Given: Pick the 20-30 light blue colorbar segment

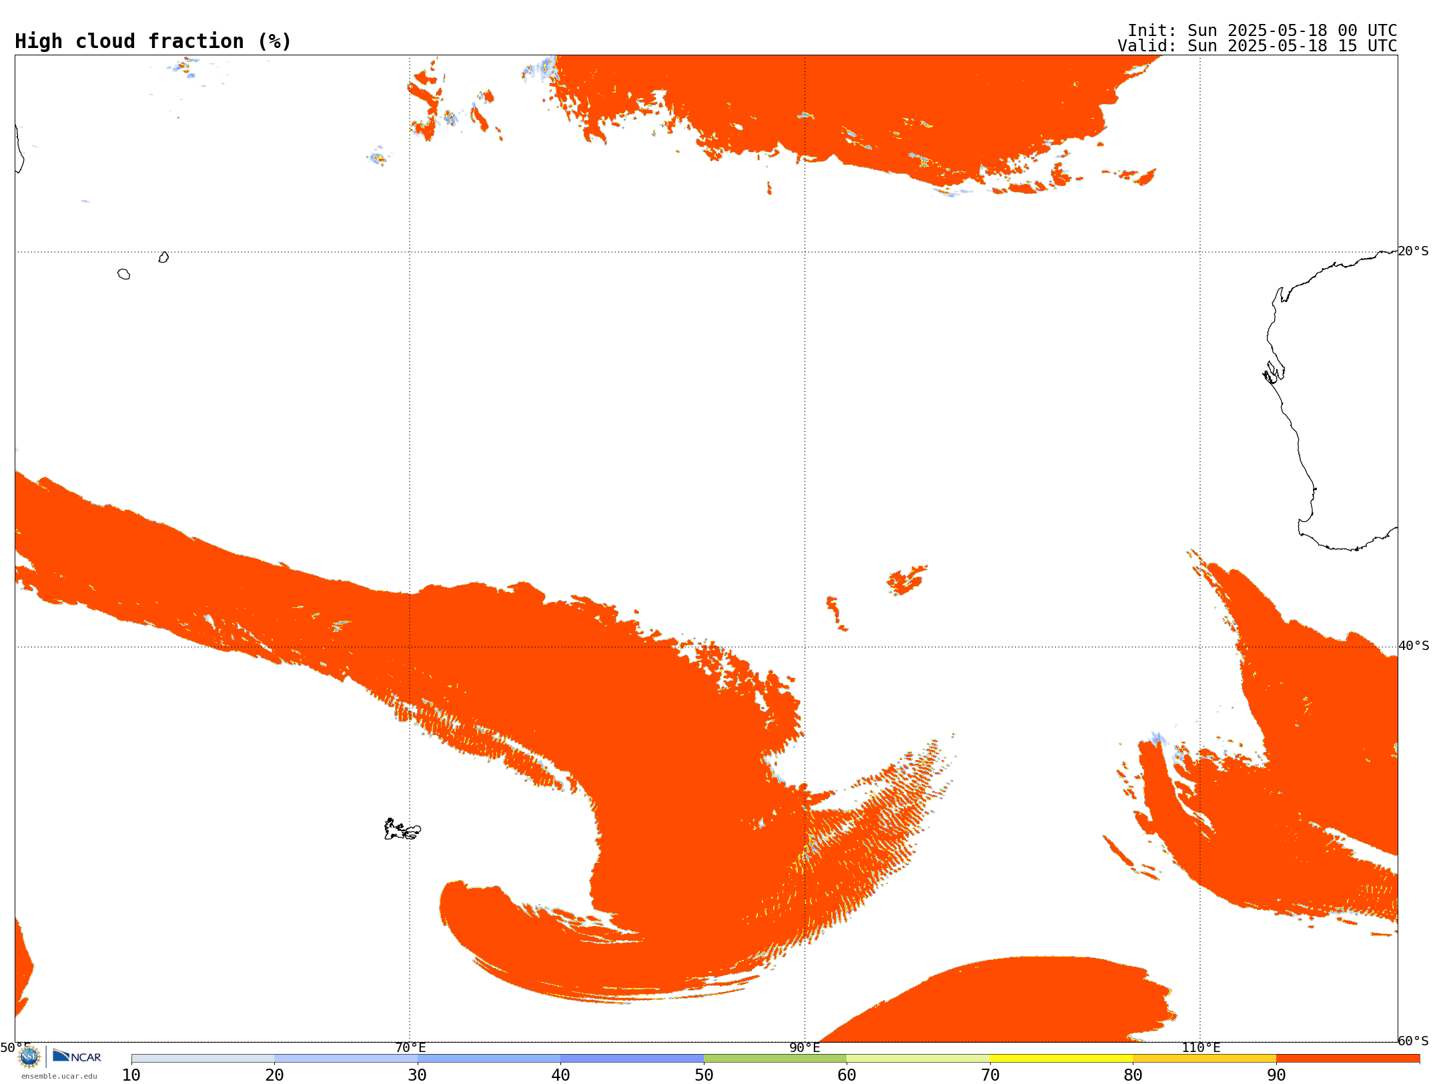Looking at the screenshot, I should (346, 1059).
